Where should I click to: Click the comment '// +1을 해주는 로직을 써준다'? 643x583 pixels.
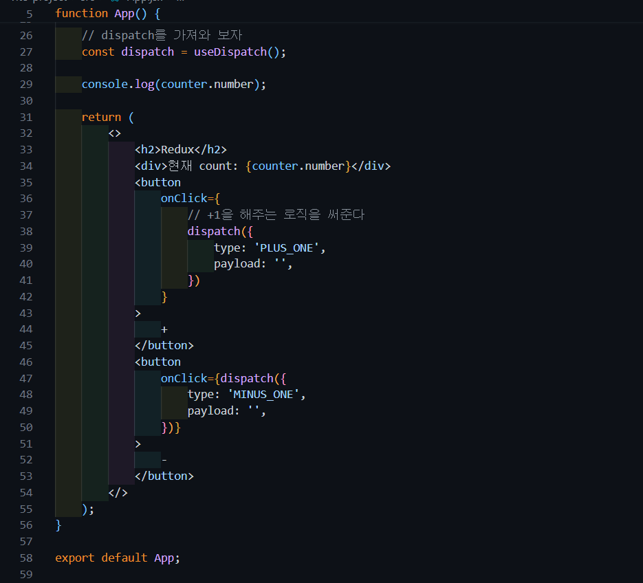tap(276, 214)
